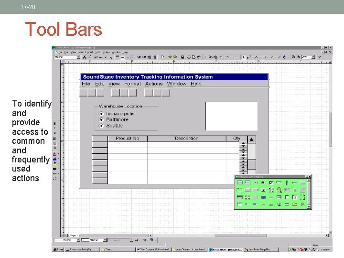Click the New drawing icon
The image size is (344, 258).
[x=162, y=57]
